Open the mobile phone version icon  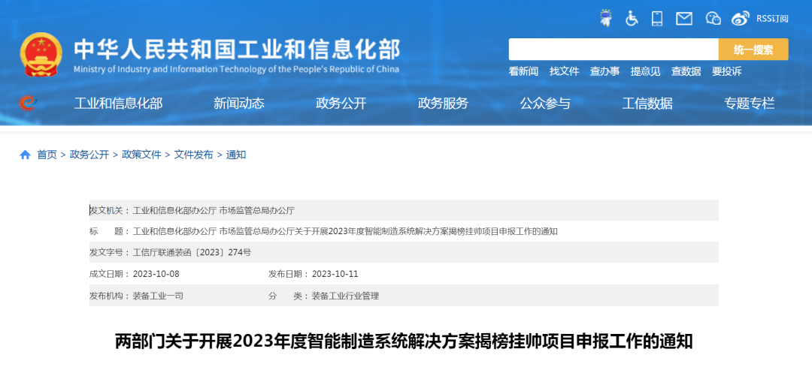657,18
